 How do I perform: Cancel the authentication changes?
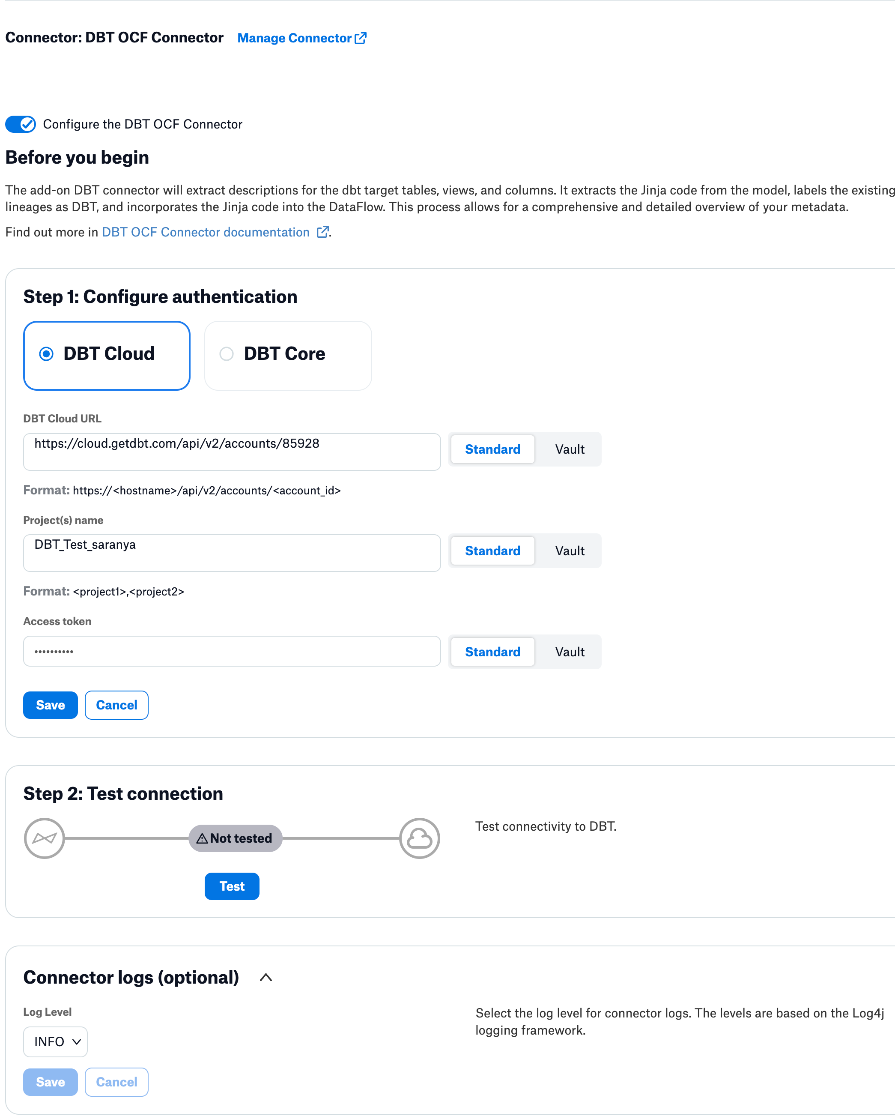[x=117, y=705]
